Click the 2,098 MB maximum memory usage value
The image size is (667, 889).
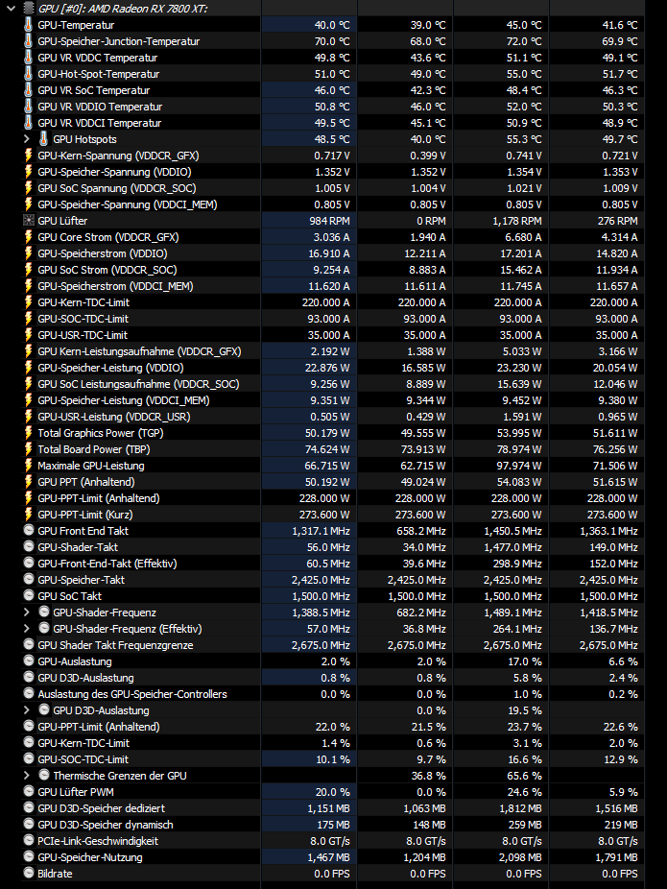[520, 857]
